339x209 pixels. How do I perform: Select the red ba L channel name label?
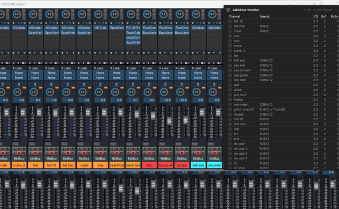click(x=149, y=165)
